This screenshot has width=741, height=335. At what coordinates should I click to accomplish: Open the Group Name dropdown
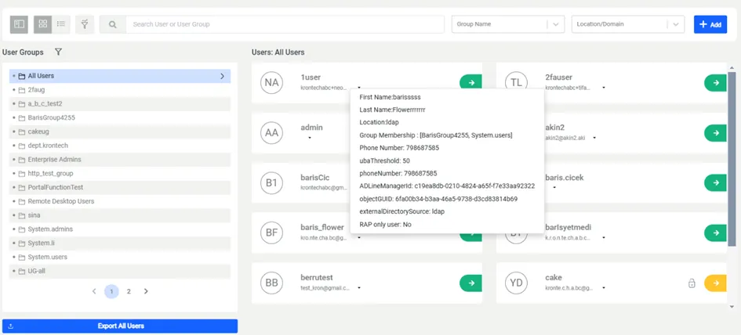tap(507, 24)
